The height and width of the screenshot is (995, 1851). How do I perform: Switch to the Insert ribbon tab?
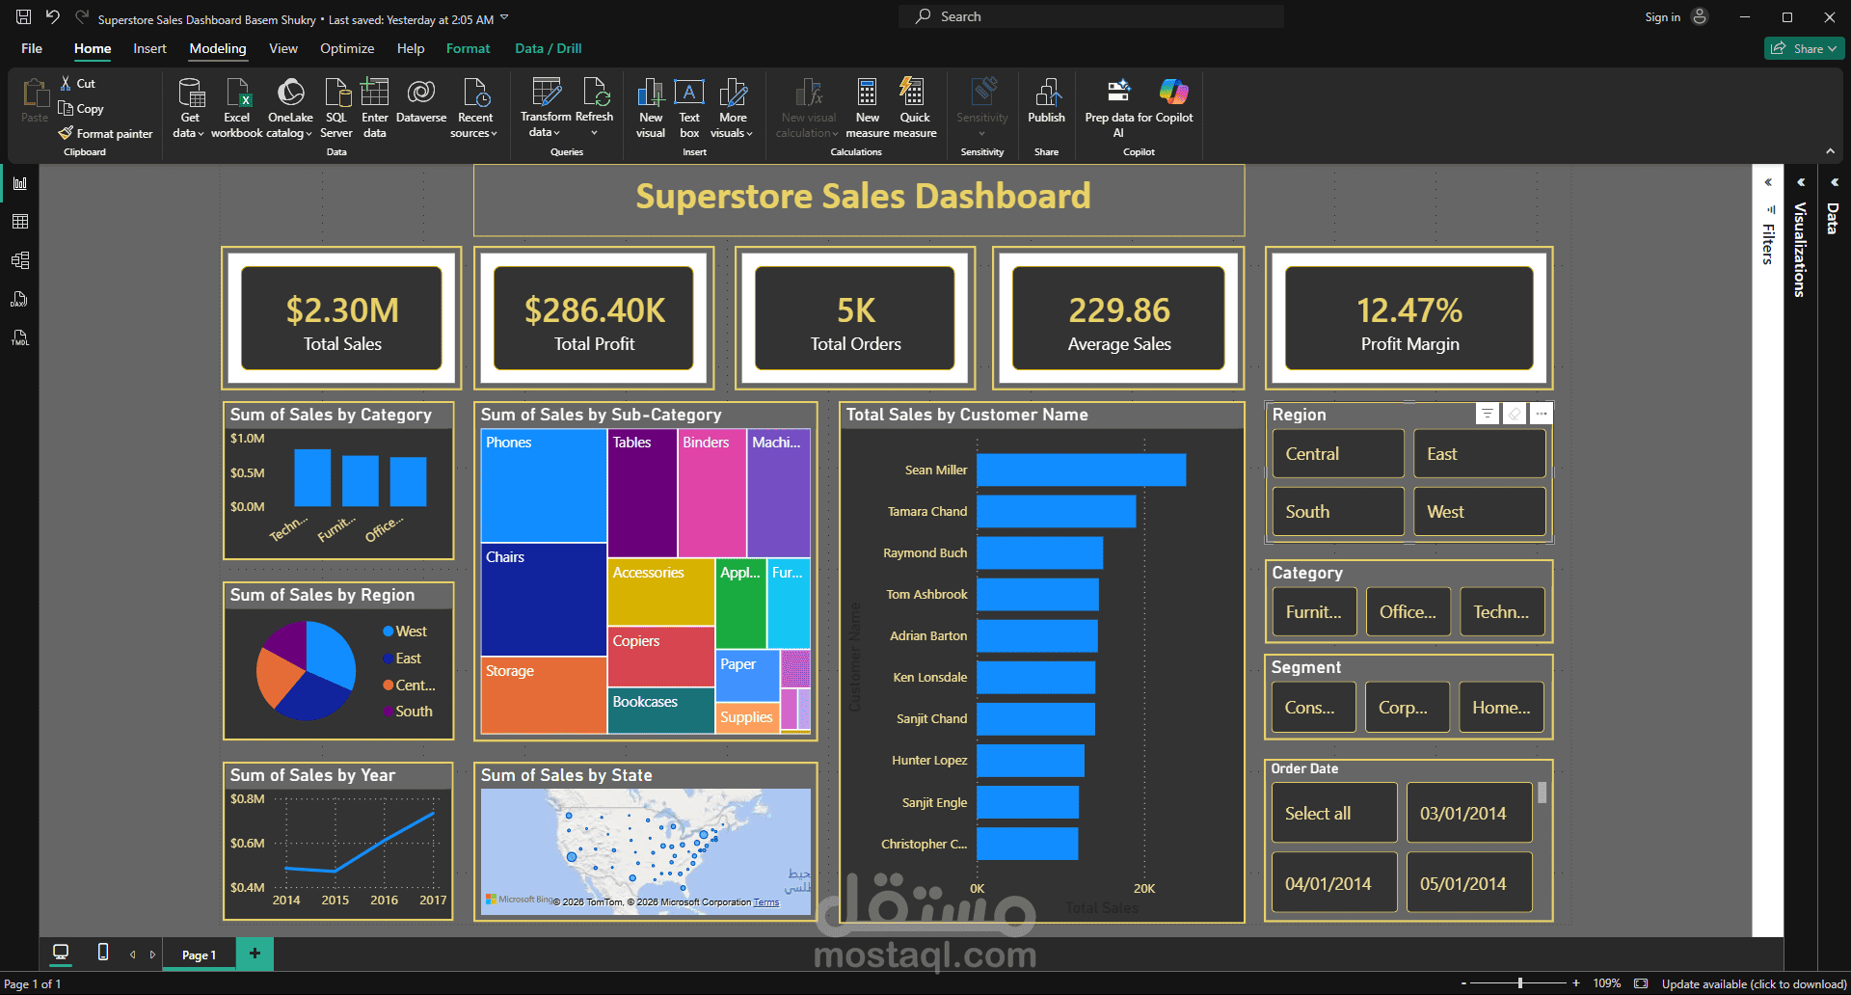click(x=149, y=48)
